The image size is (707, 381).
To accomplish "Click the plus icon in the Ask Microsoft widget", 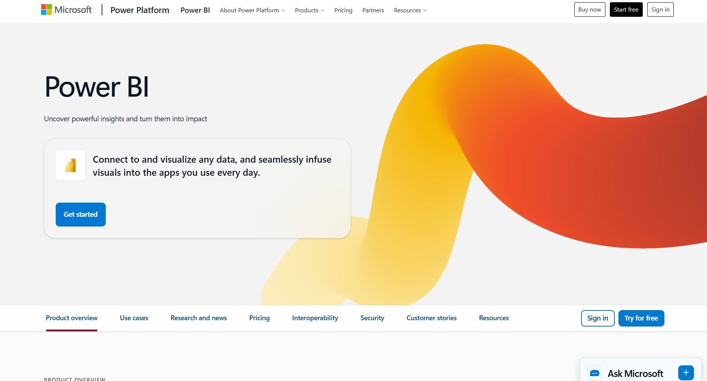I will click(686, 372).
